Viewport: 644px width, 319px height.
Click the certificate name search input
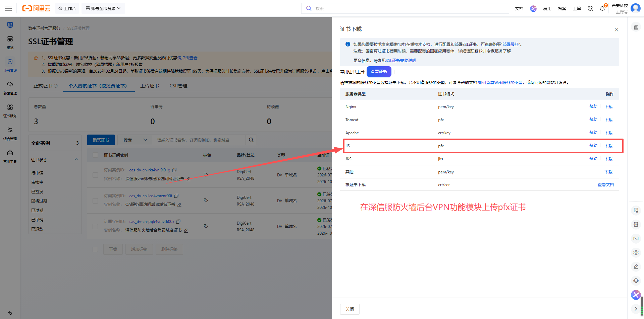(x=199, y=140)
